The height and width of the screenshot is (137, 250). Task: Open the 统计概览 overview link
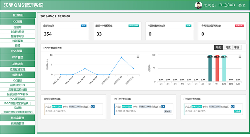click(18, 15)
